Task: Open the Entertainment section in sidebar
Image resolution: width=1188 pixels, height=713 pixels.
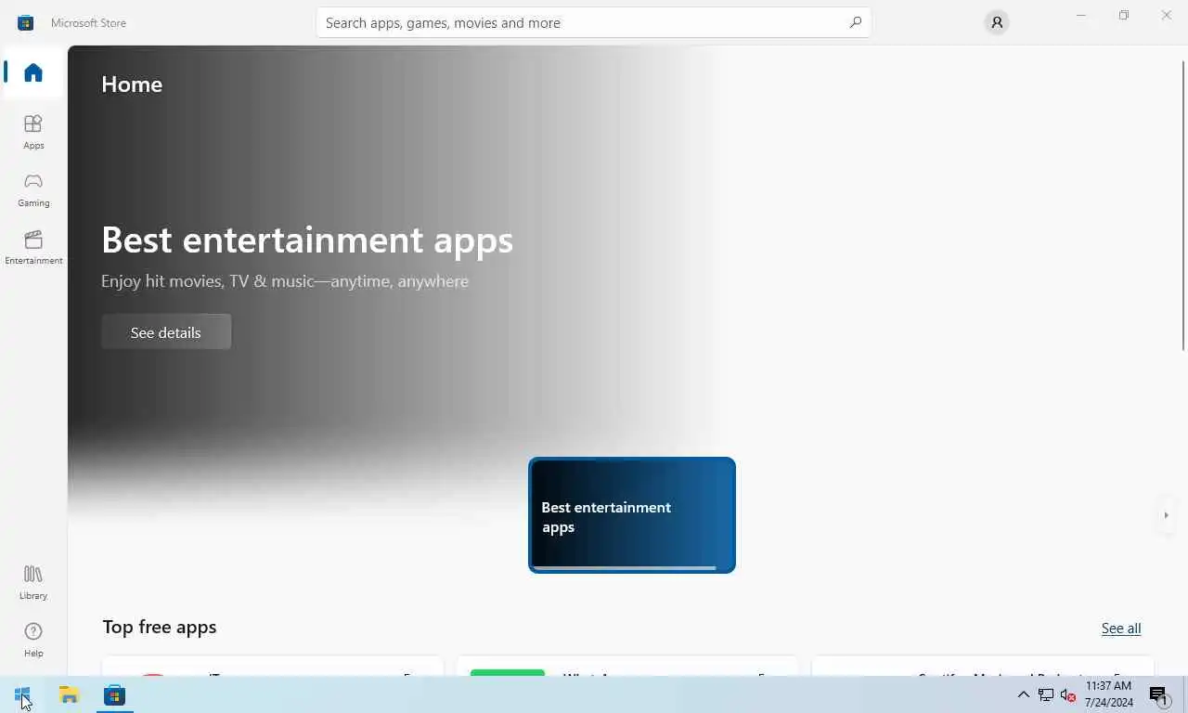Action: click(33, 247)
